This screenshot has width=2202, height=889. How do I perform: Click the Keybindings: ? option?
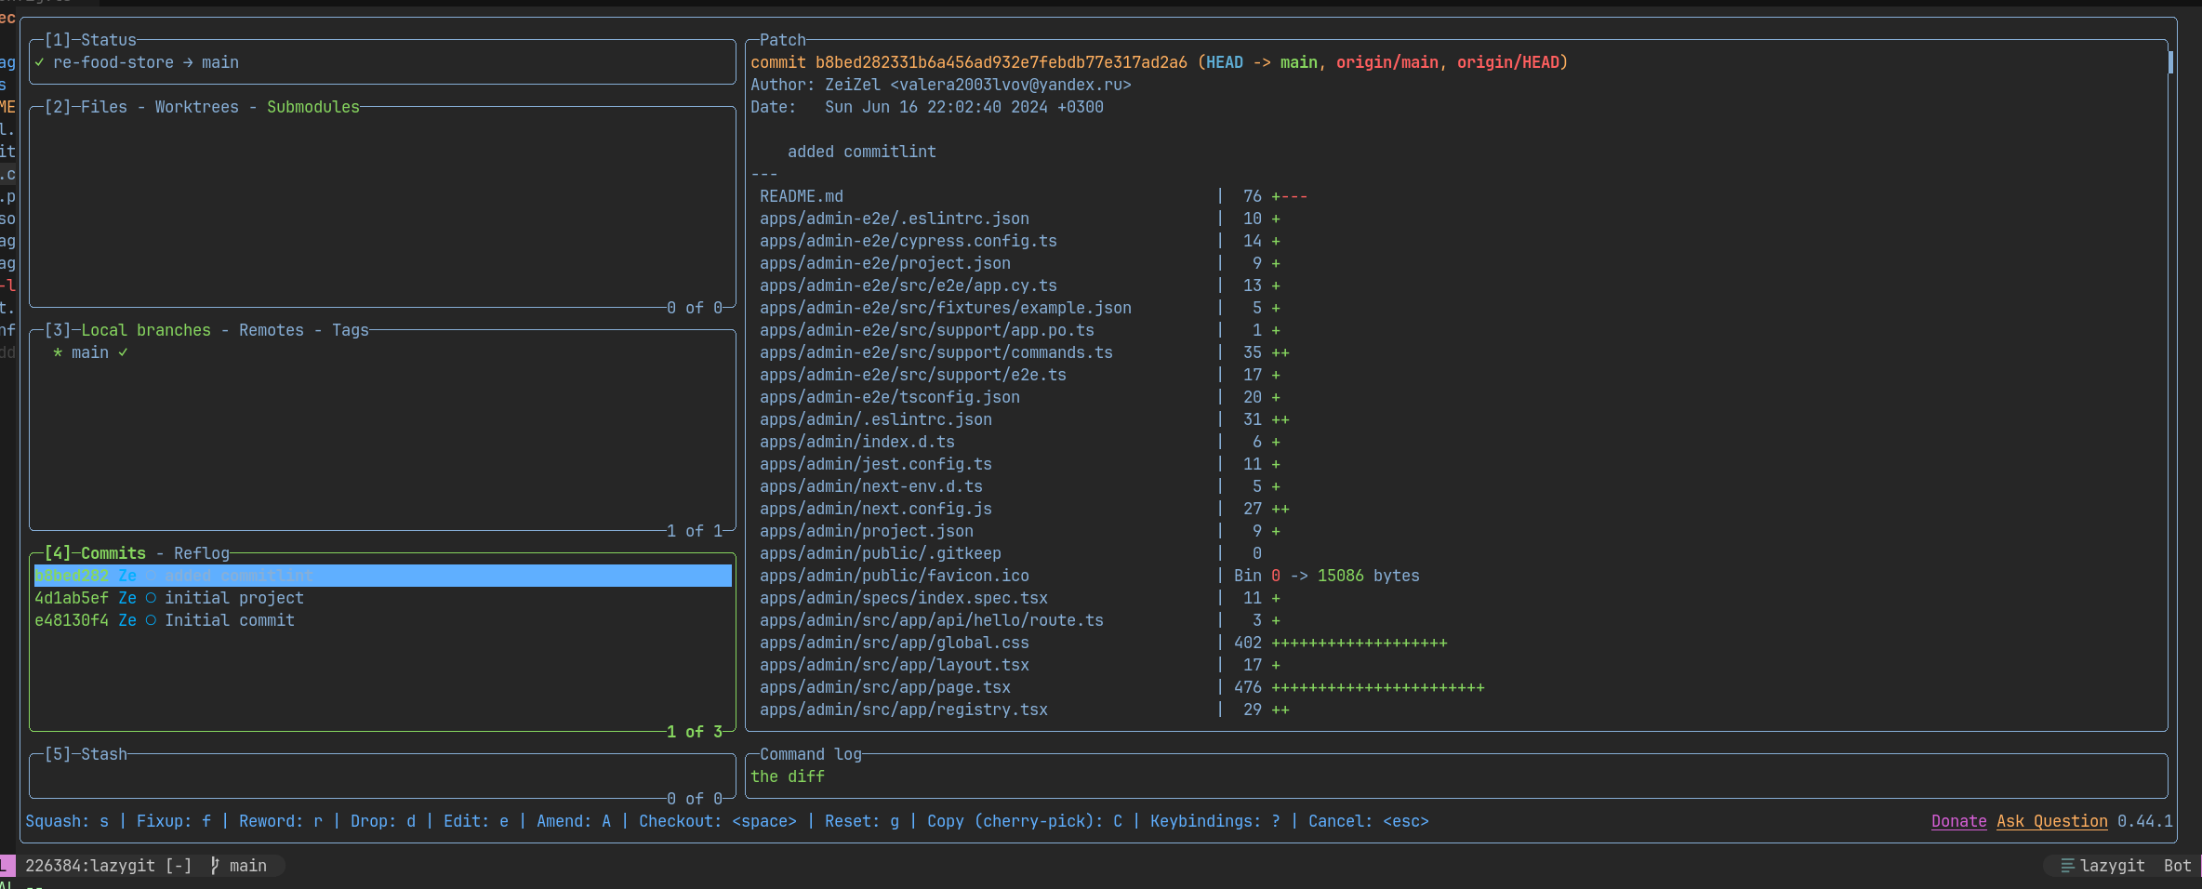click(1215, 821)
